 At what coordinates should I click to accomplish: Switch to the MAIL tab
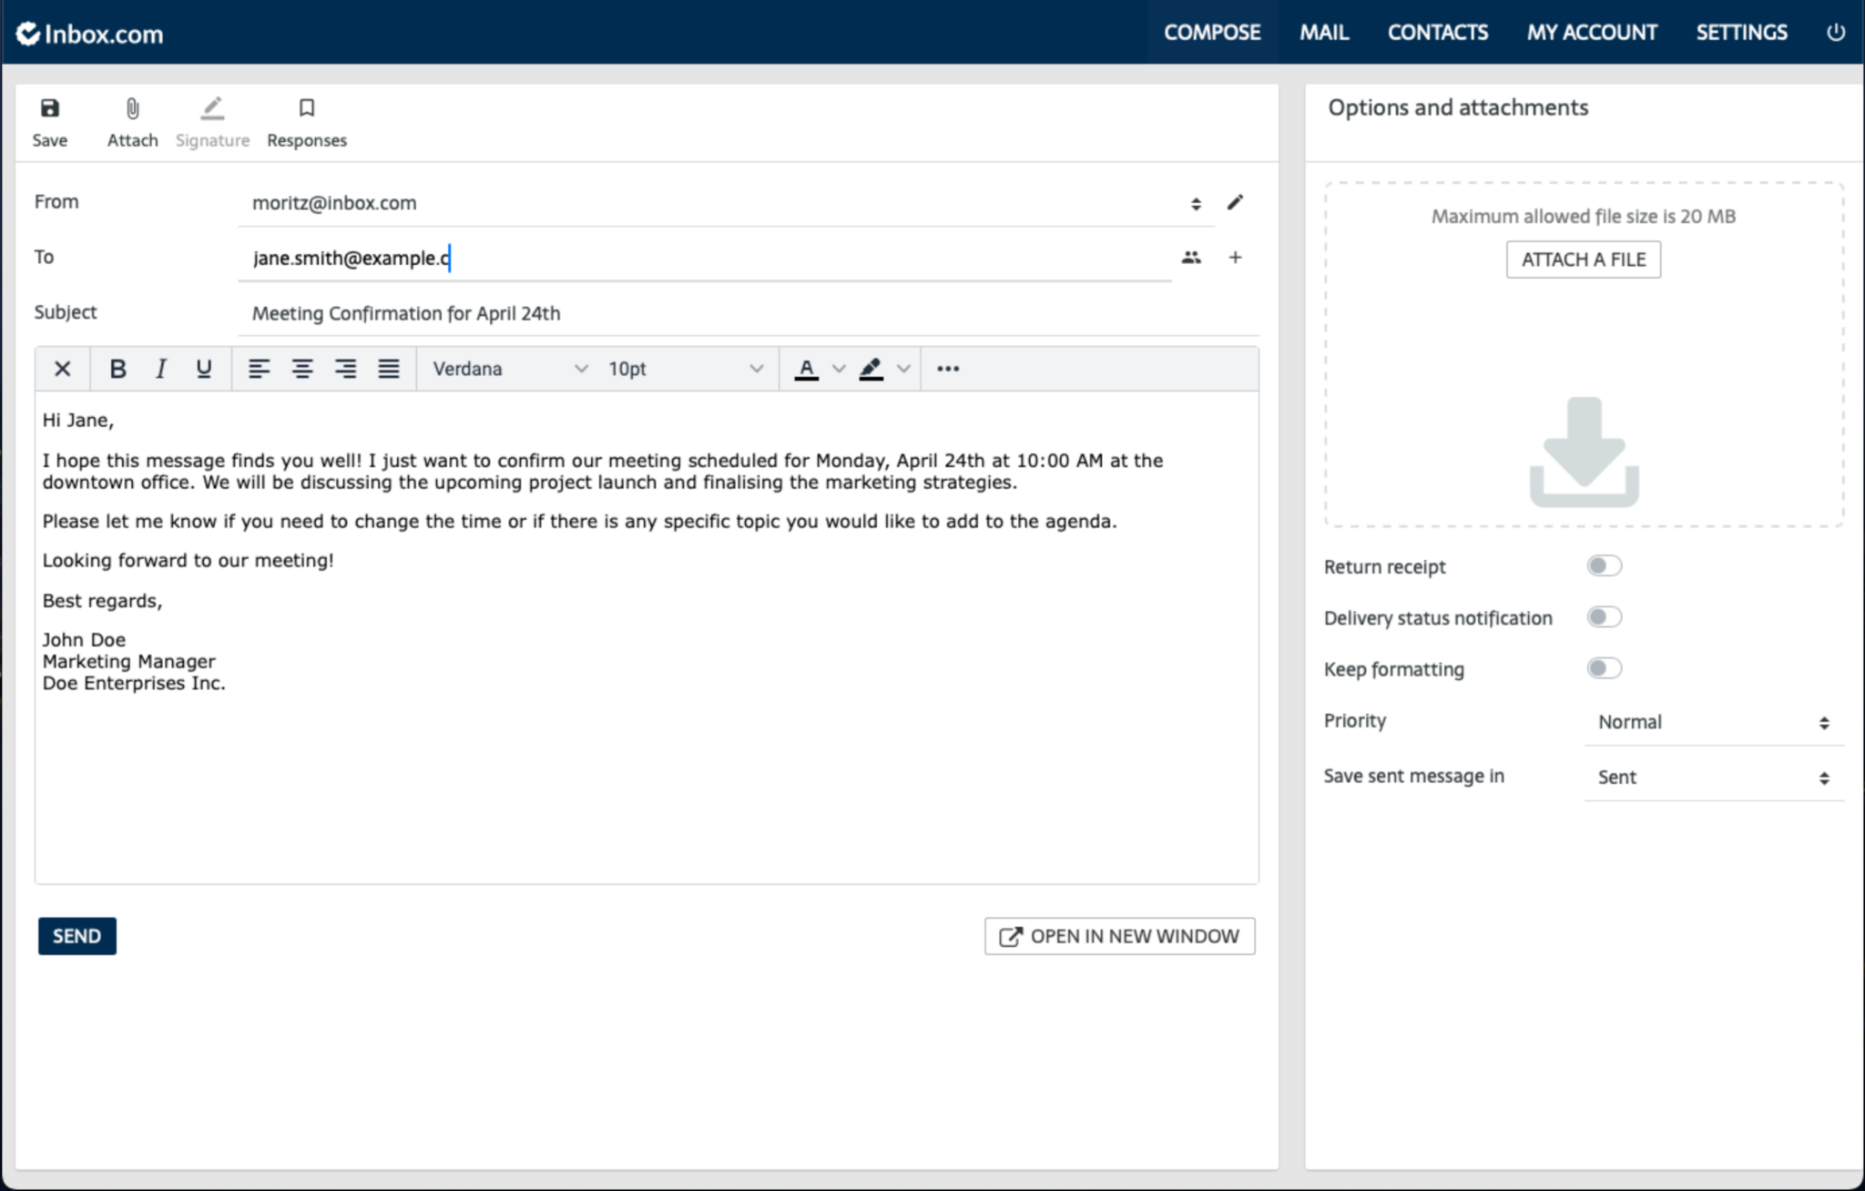[x=1325, y=33]
